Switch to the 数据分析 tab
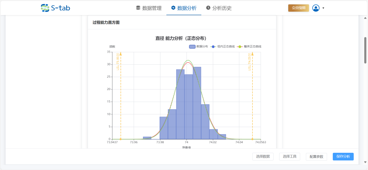The width and height of the screenshot is (368, 170). tap(184, 8)
